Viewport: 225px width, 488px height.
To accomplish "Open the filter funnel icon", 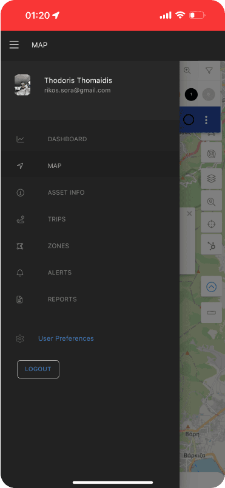I will (209, 71).
